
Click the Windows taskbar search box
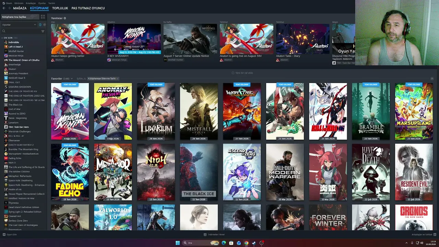click(201, 243)
